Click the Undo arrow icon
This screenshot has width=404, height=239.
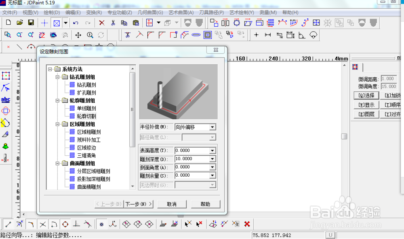tap(76, 23)
